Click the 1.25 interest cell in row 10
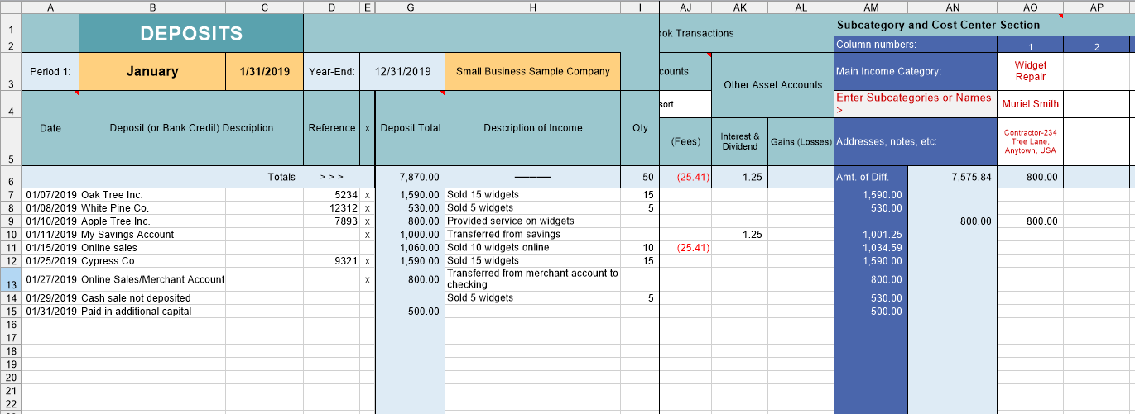This screenshot has width=1135, height=414. click(x=739, y=235)
